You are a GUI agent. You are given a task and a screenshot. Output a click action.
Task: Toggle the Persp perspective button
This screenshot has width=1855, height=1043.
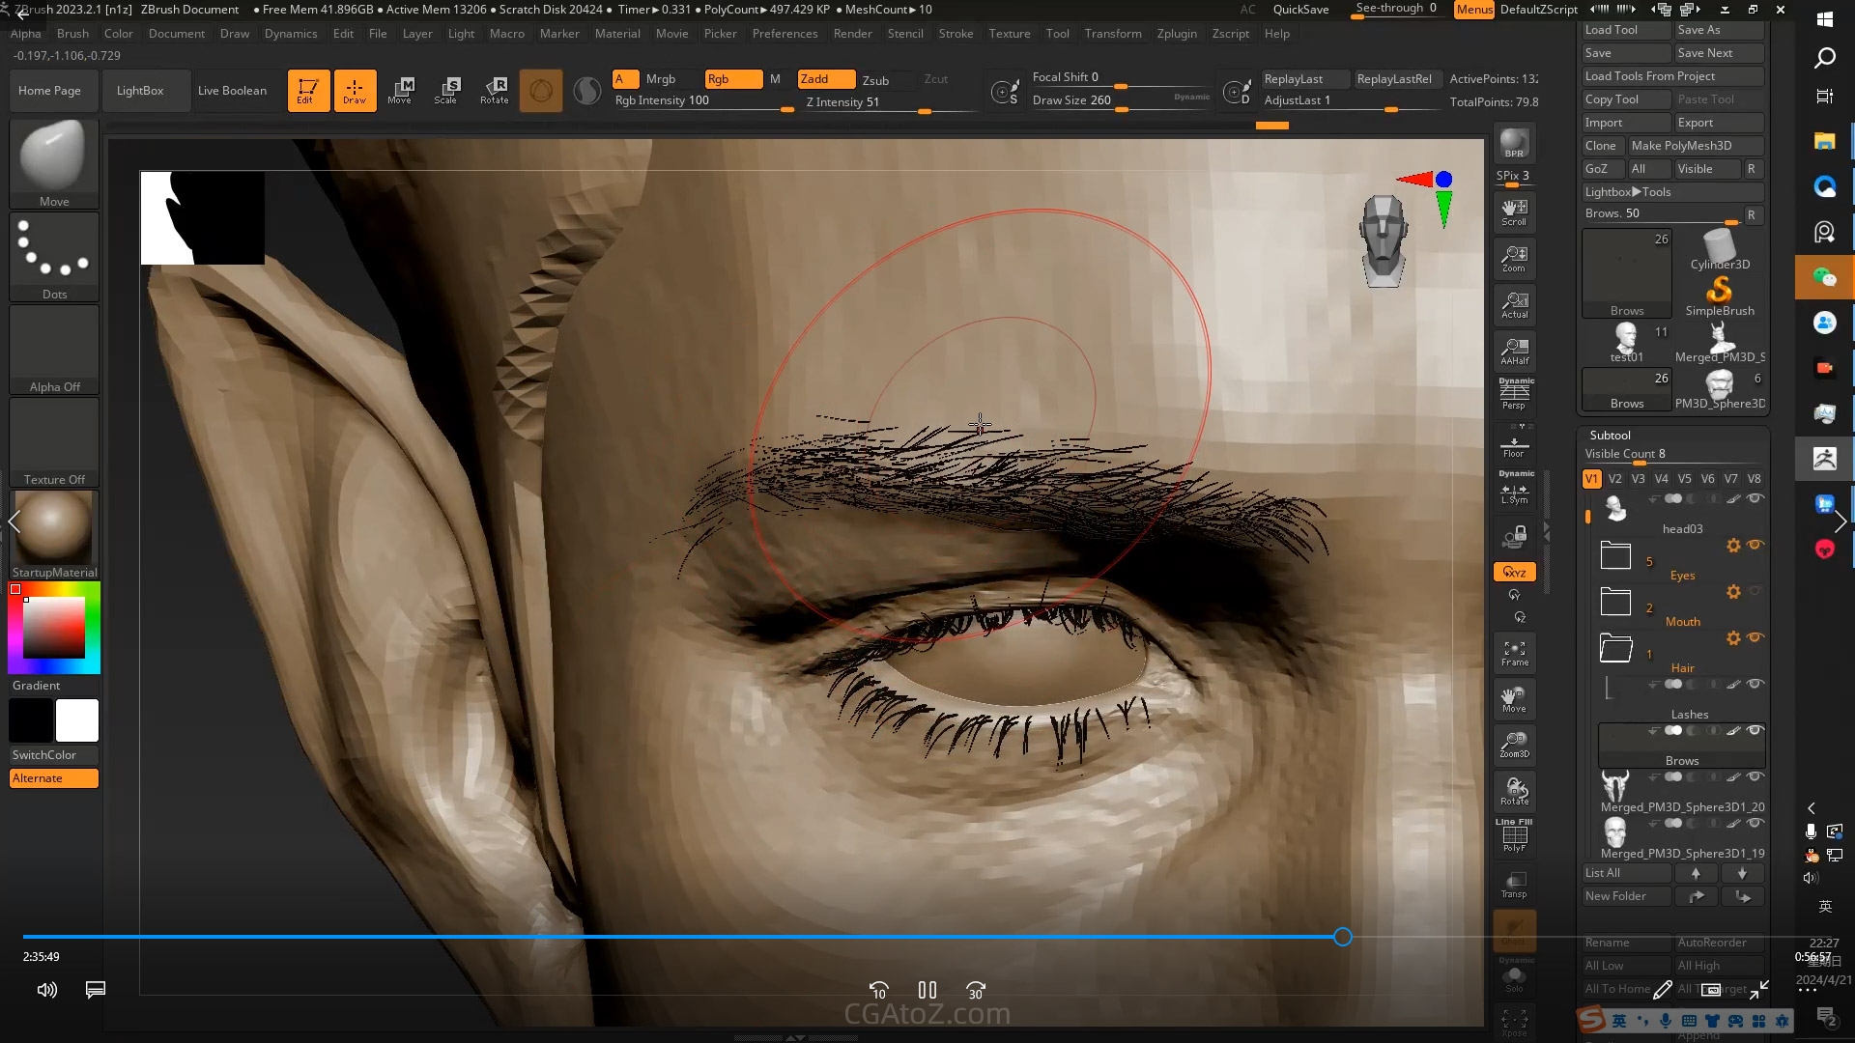coord(1514,395)
